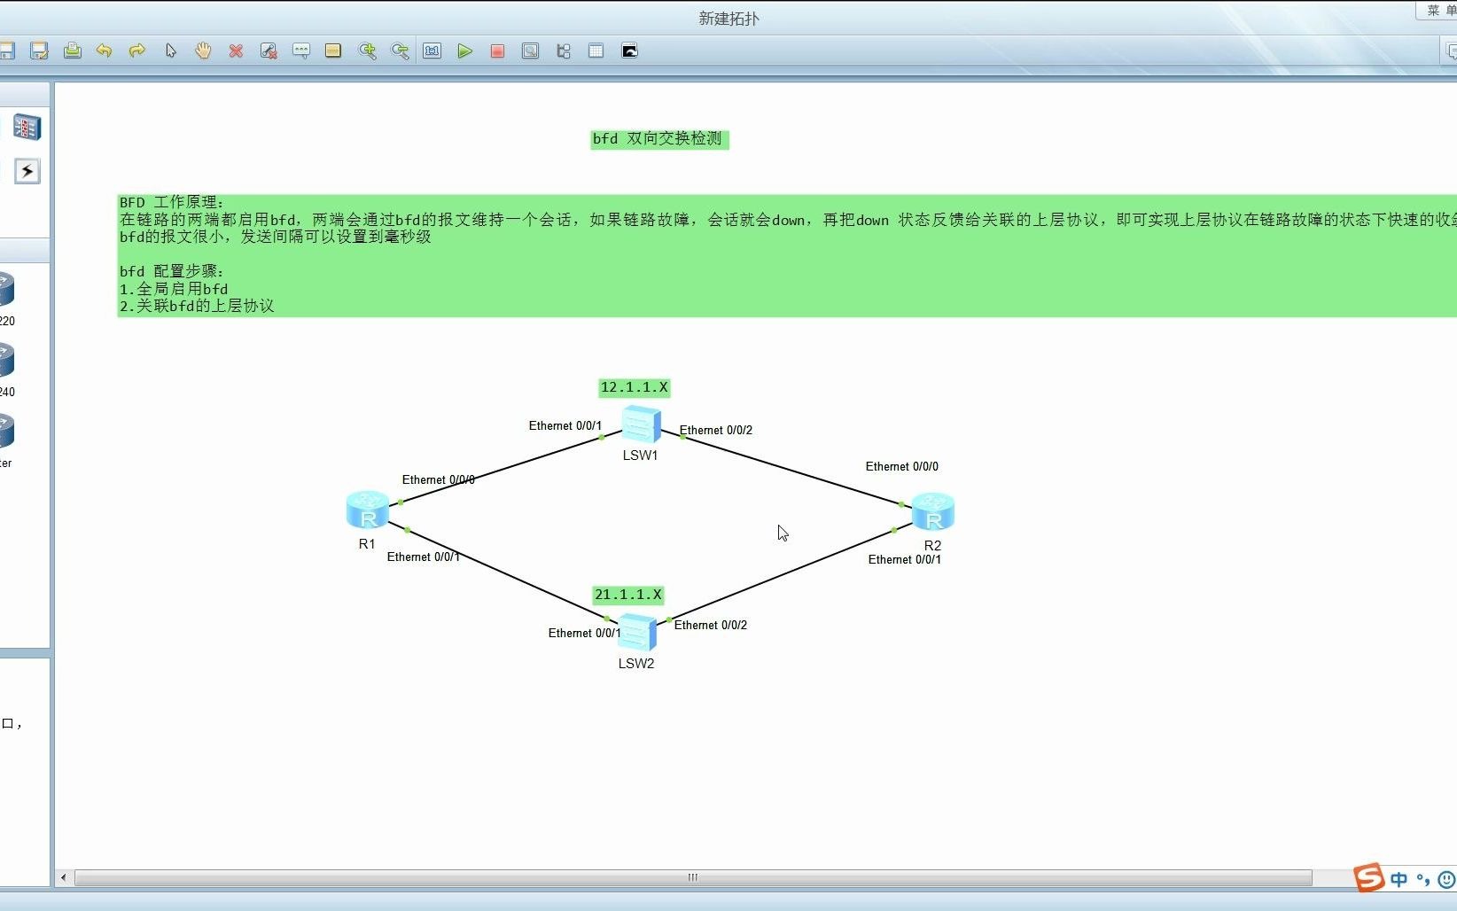Click LSW1's Ethernet 0/0/1 port label

coord(565,425)
